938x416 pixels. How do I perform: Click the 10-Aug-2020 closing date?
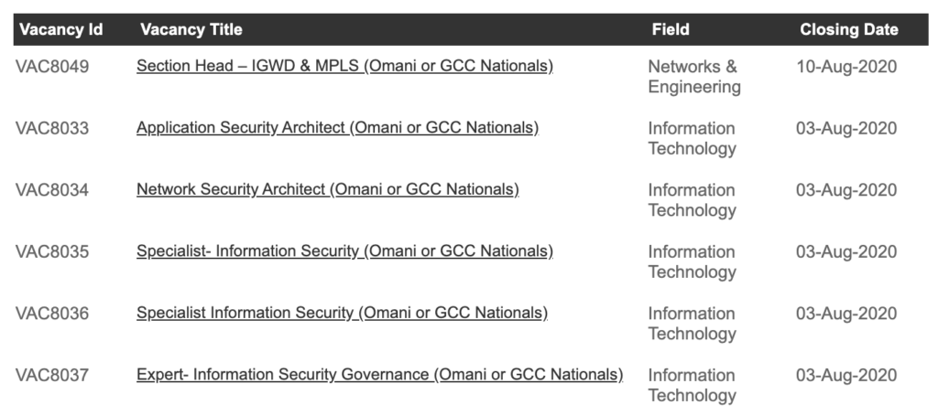pos(845,67)
